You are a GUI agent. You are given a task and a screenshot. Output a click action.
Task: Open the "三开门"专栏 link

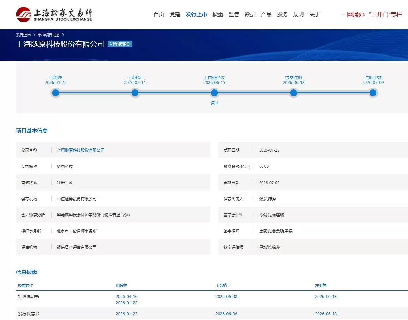pyautogui.click(x=385, y=14)
